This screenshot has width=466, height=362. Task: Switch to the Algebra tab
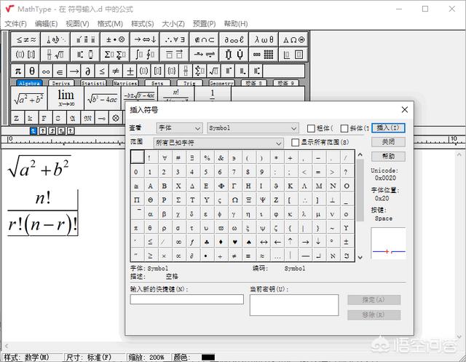click(x=29, y=83)
